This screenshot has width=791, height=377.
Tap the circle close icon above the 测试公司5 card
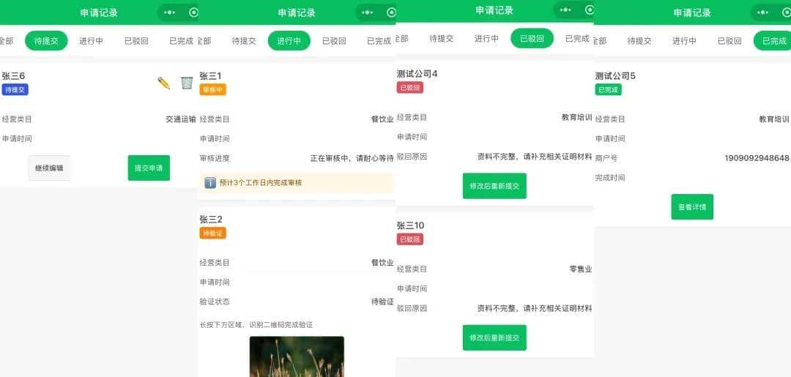point(787,12)
